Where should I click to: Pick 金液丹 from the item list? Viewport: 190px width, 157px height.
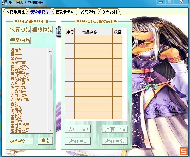tap(16, 59)
